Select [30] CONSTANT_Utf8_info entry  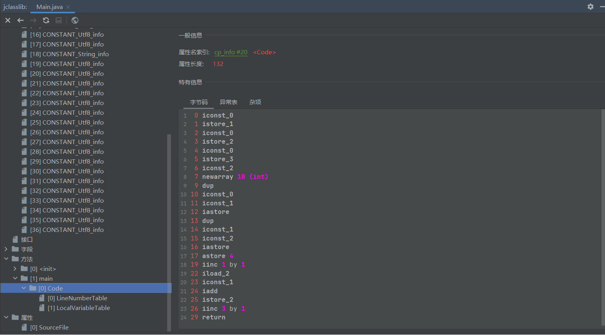coord(67,171)
